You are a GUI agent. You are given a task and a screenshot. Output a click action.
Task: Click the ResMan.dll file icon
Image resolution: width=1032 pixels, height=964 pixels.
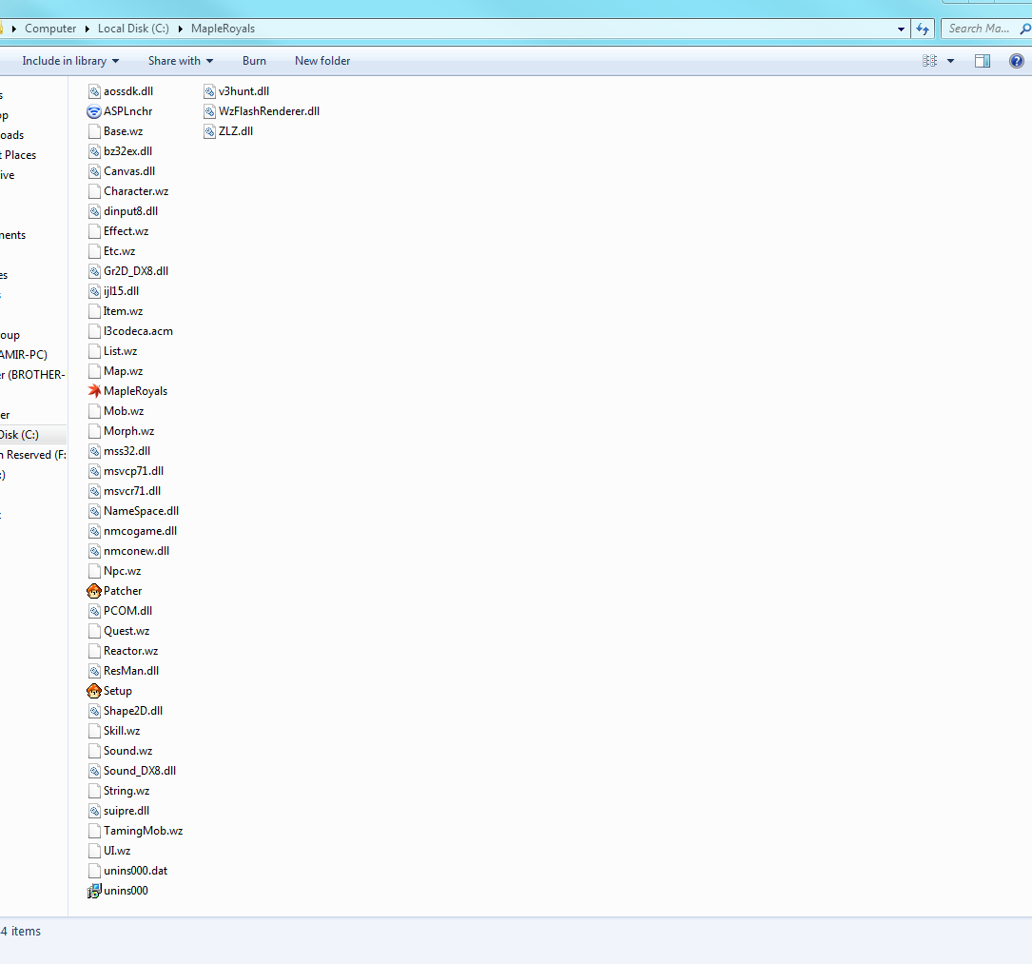pyautogui.click(x=94, y=671)
